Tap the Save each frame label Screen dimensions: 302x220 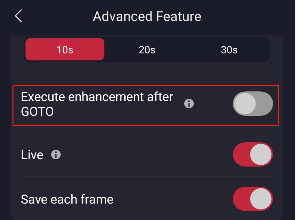tap(67, 199)
